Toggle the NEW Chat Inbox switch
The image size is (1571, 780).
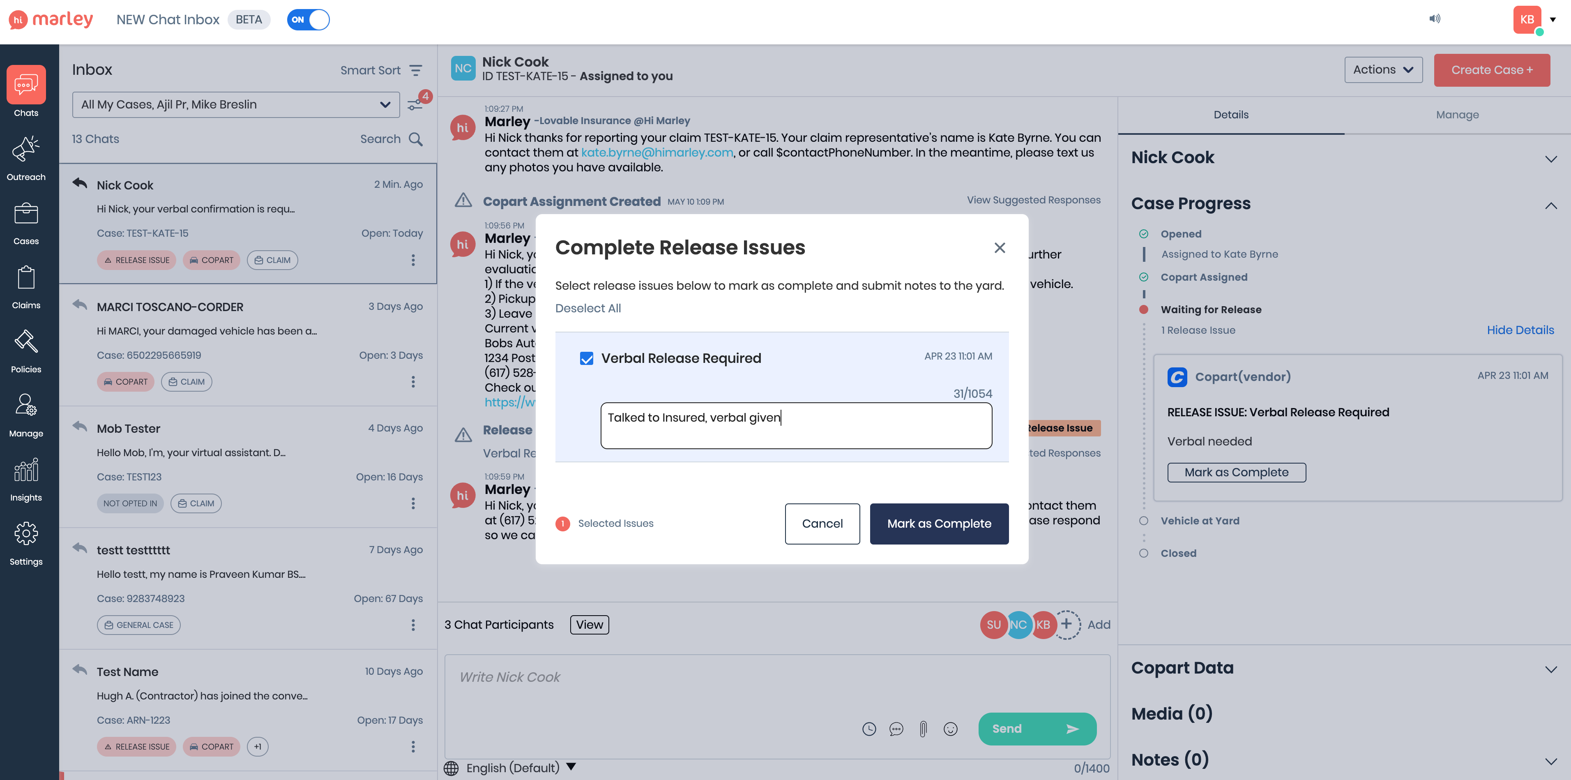tap(309, 19)
